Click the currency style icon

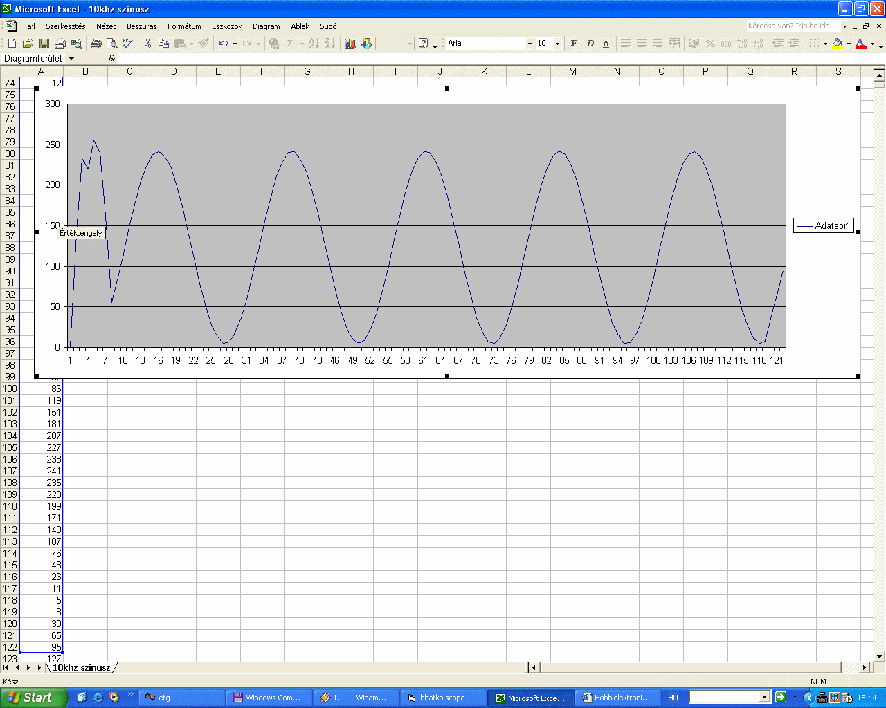tap(694, 44)
